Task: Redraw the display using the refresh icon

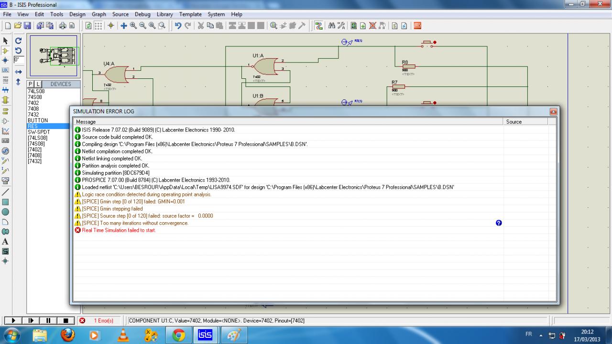Action: point(89,25)
